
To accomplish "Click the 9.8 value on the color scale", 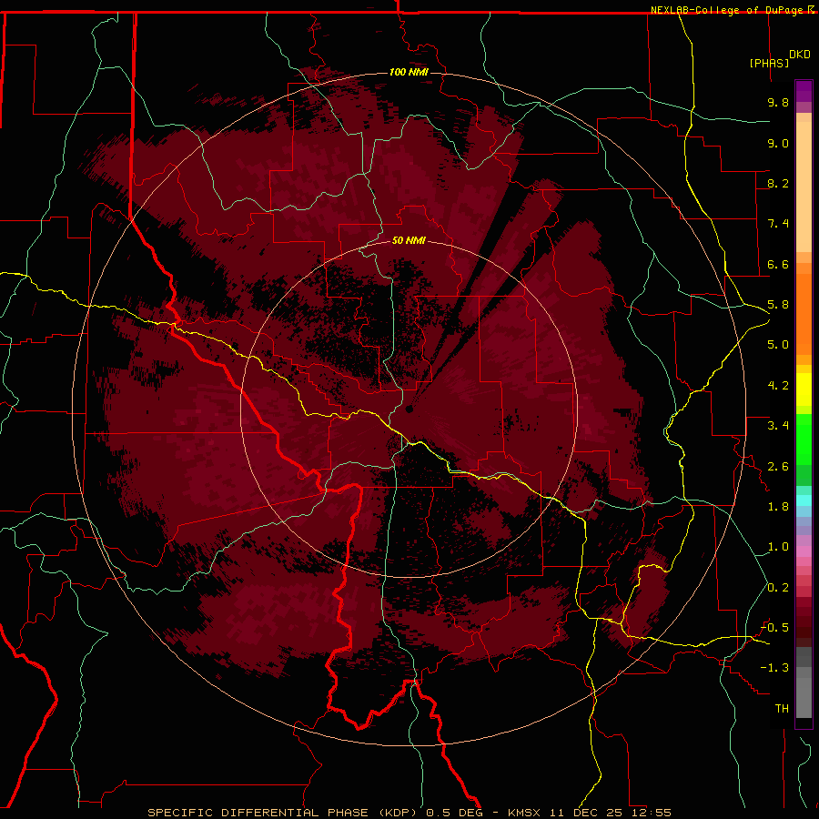I will (x=778, y=102).
